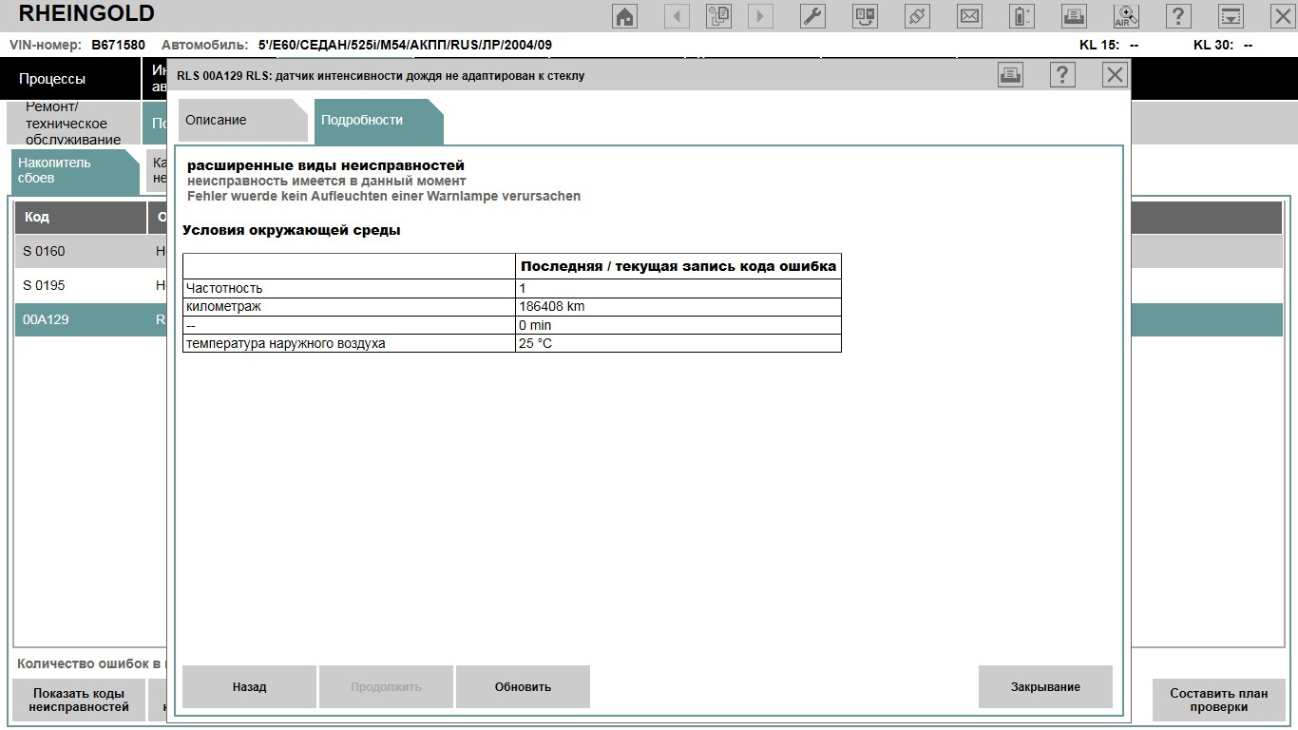Screen dimensions: 1298x730
Task: Click расширенные виды неисправностей heading
Action: point(326,166)
